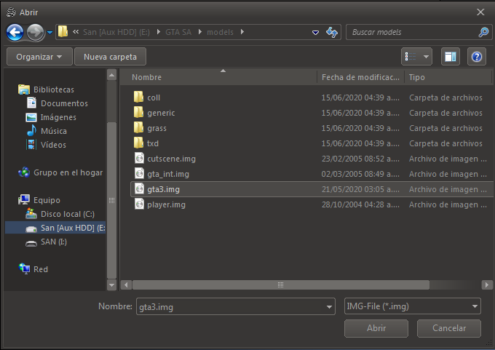Image resolution: width=495 pixels, height=350 pixels.
Task: Open recent locations dropdown beside the nav arrows
Action: click(50, 32)
